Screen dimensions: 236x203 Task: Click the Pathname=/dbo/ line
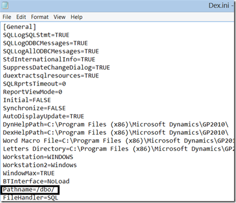coord(28,189)
